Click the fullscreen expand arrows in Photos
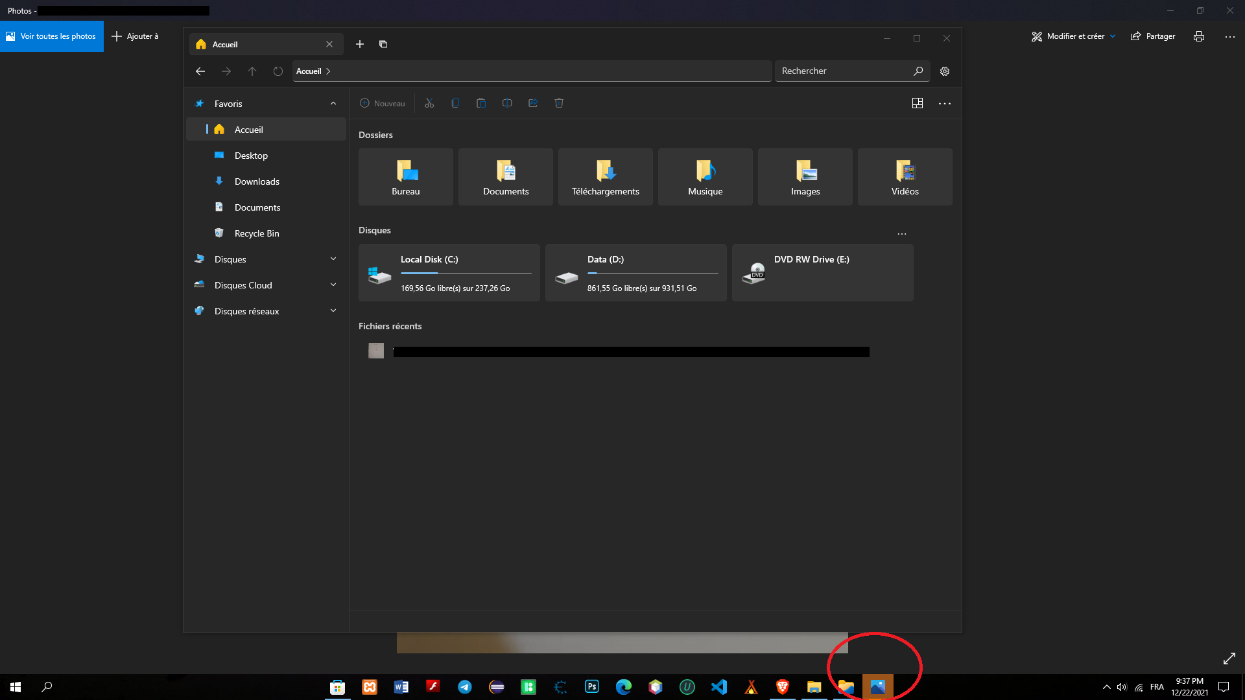The image size is (1245, 700). tap(1229, 659)
